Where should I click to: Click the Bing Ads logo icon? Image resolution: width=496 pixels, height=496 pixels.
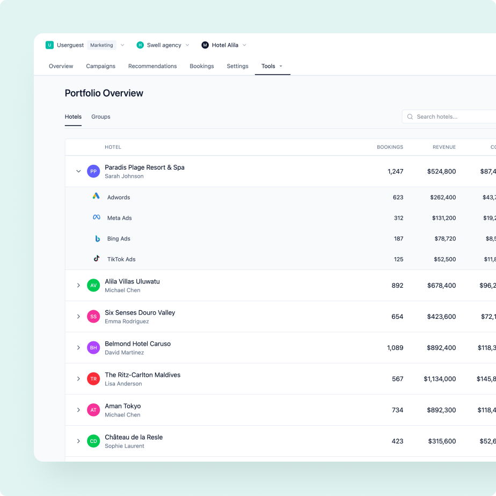[97, 238]
